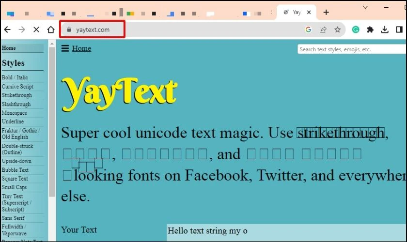Go back with the browser back arrow
Viewport: 407px width, 242px height.
[x=7, y=30]
